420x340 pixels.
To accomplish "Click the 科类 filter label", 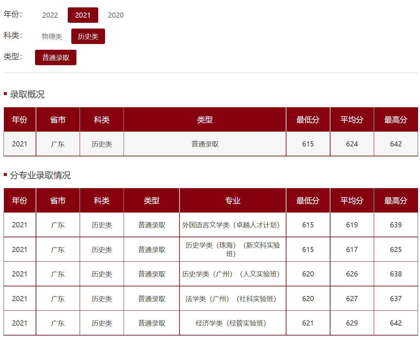I will pos(13,35).
